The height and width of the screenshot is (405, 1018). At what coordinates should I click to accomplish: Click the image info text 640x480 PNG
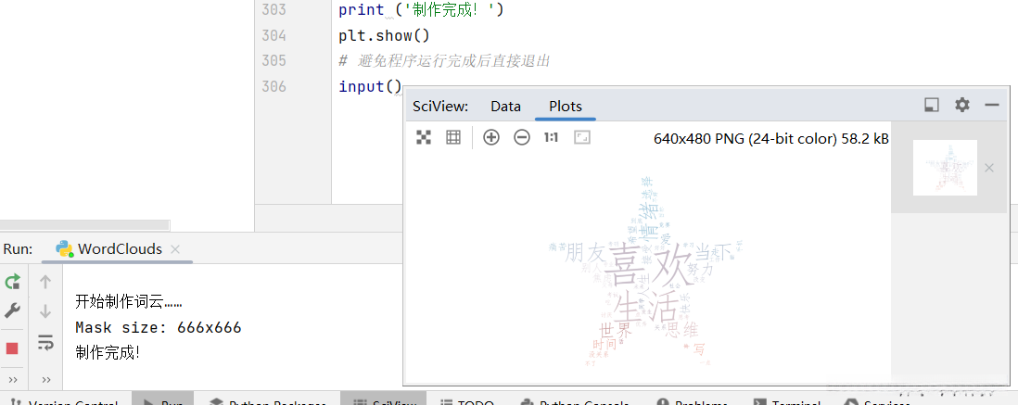771,138
